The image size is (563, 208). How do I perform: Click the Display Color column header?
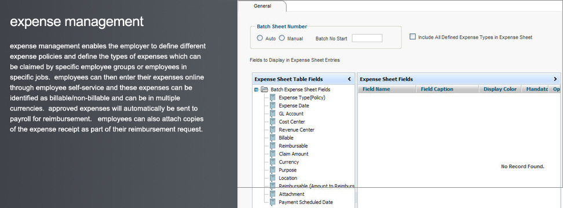500,89
